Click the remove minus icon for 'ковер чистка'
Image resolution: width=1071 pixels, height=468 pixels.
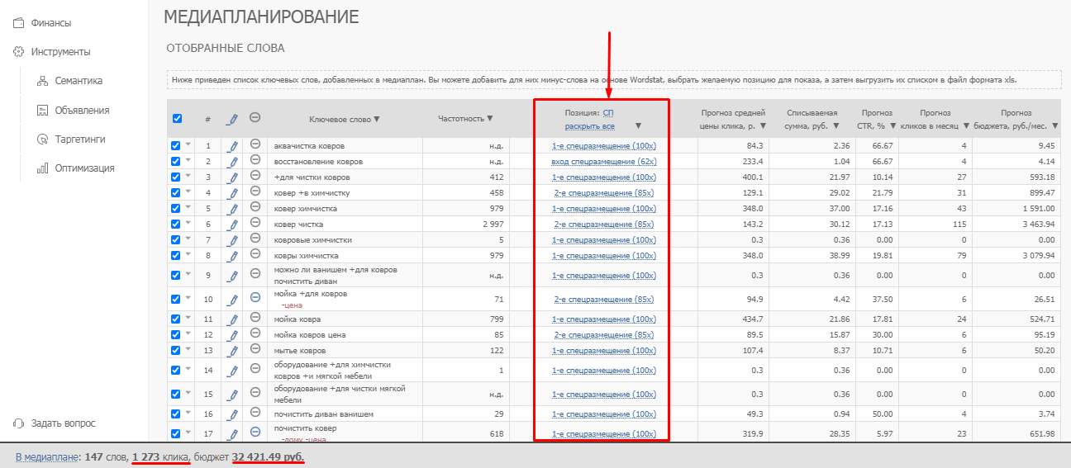tap(255, 224)
